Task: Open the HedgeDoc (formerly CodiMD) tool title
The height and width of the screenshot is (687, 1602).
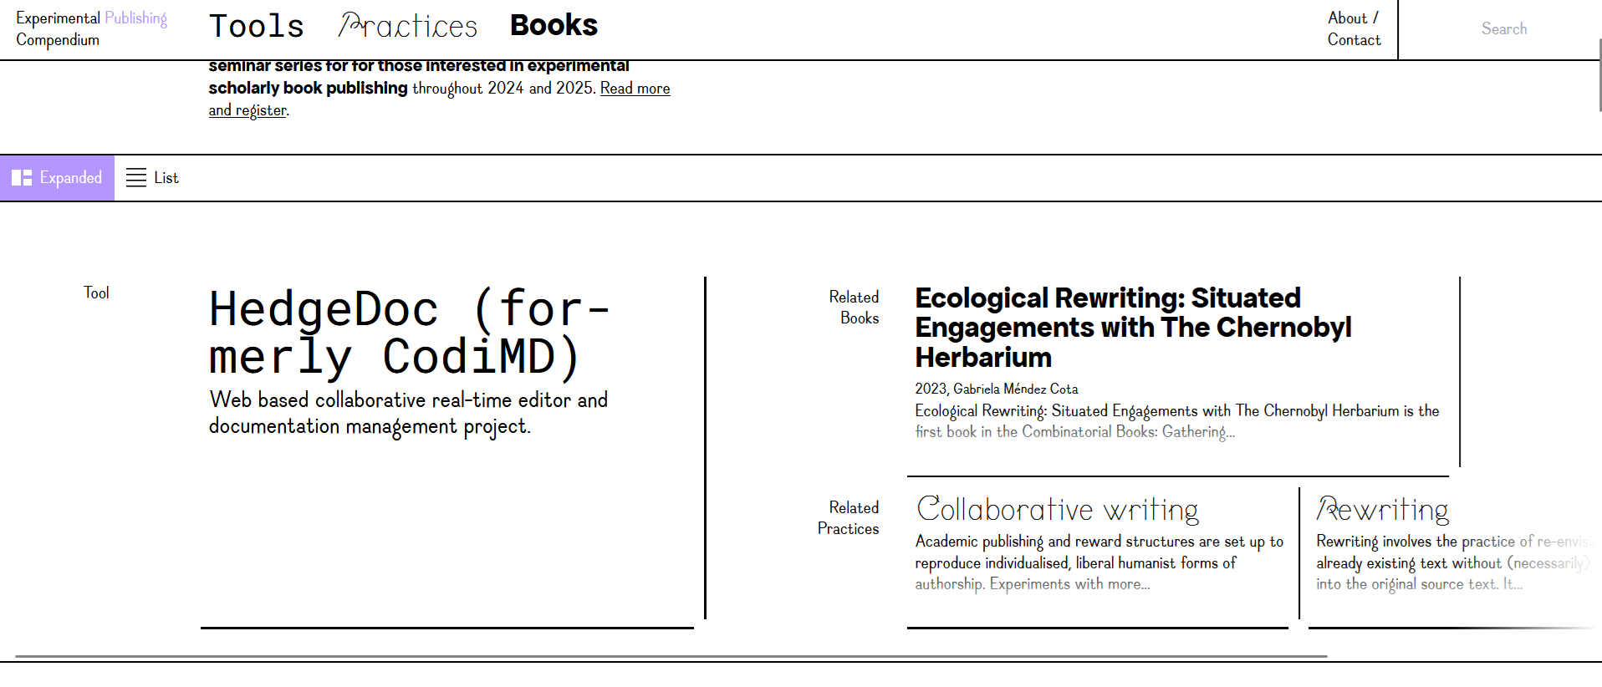Action: [409, 333]
